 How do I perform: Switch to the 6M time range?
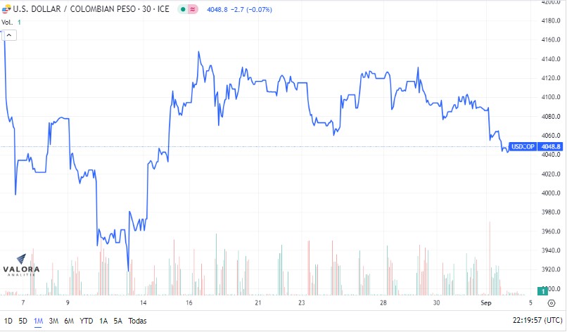click(x=69, y=321)
